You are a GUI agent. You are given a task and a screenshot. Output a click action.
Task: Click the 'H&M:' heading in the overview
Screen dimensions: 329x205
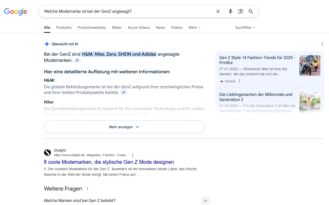tap(49, 80)
